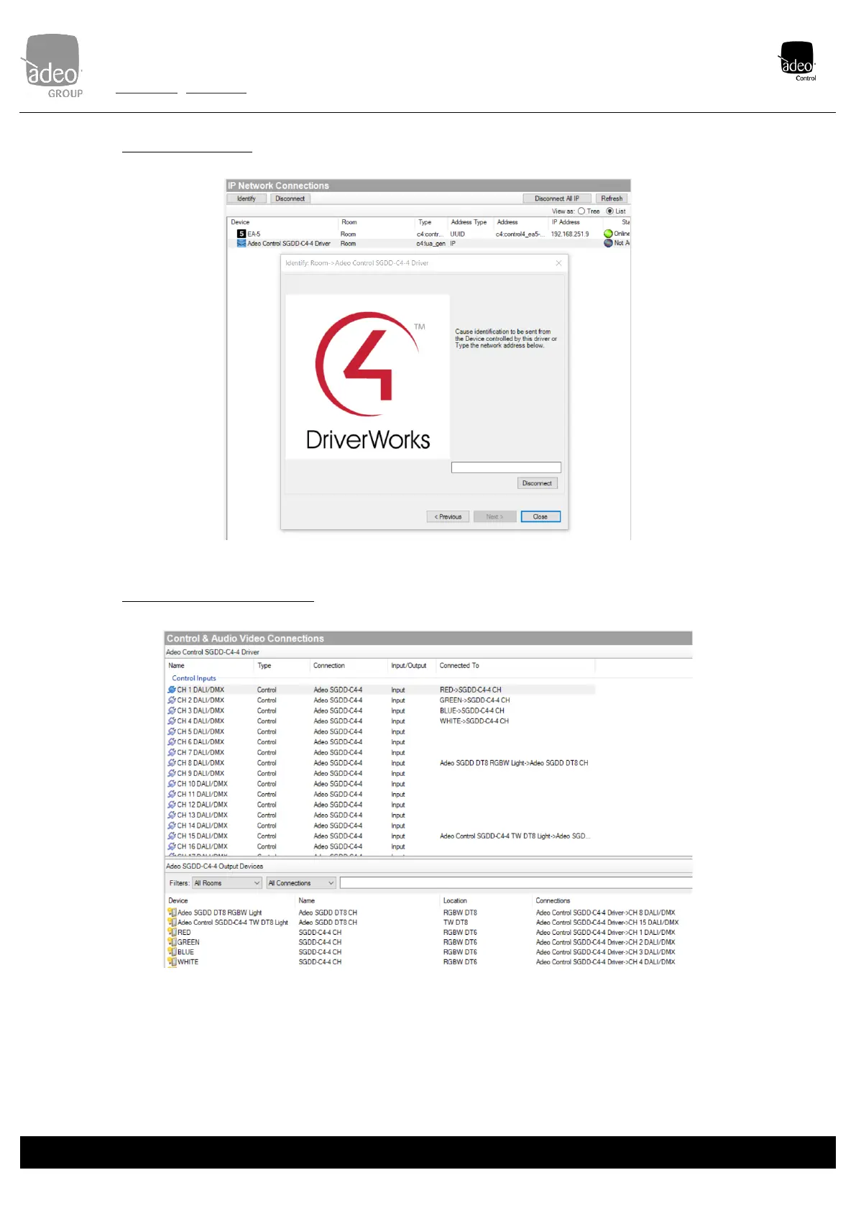
Task: Click the Adeo Group logo
Action: (52, 66)
